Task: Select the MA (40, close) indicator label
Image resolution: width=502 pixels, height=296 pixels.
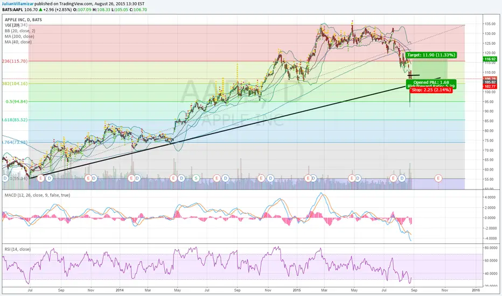Action: point(18,42)
